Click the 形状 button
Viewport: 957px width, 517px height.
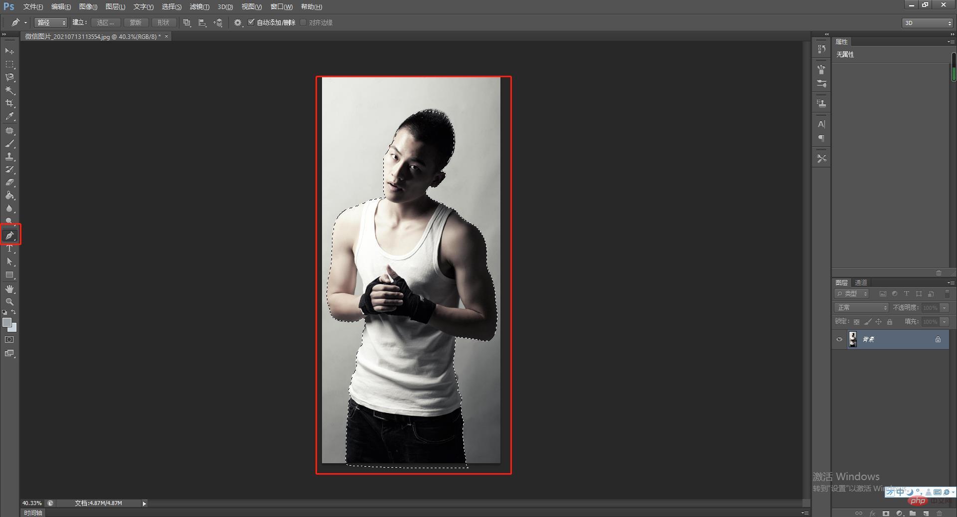pyautogui.click(x=163, y=22)
